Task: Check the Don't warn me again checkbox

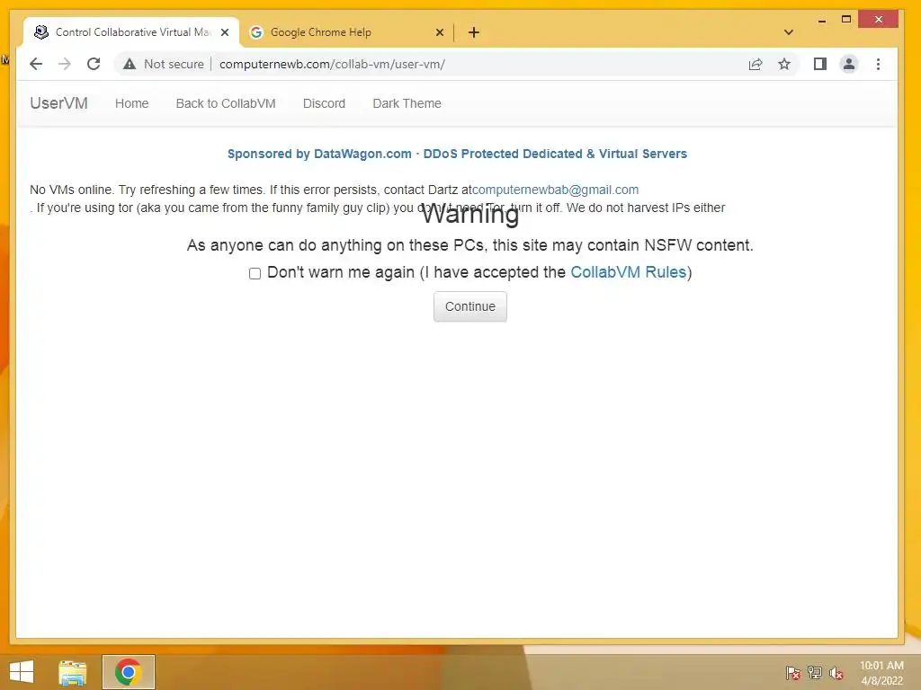Action: pyautogui.click(x=255, y=273)
